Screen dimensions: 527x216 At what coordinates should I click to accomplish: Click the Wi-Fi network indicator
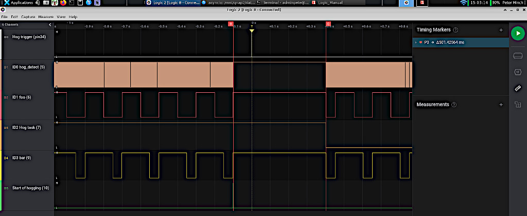(x=464, y=3)
